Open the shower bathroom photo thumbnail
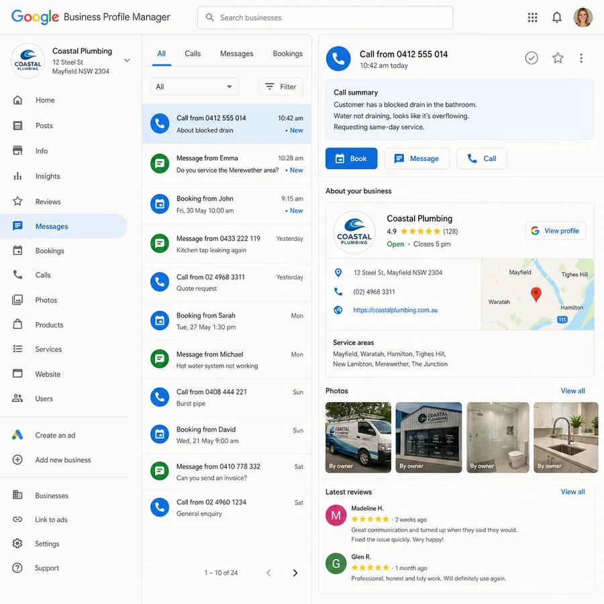Viewport: 604px width, 604px height. [x=498, y=437]
